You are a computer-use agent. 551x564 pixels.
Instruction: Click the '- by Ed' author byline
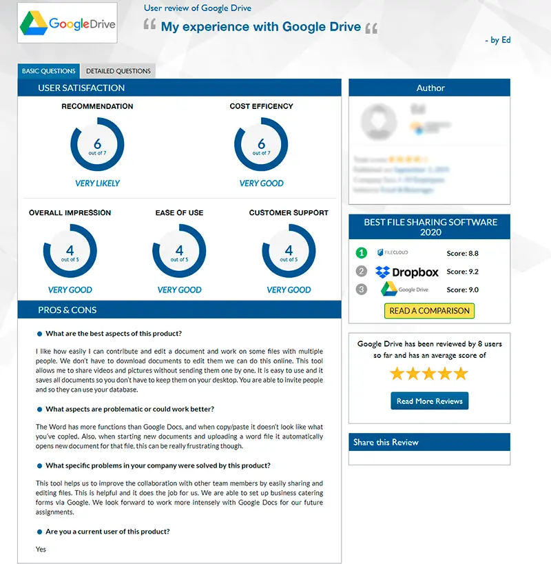coord(498,40)
